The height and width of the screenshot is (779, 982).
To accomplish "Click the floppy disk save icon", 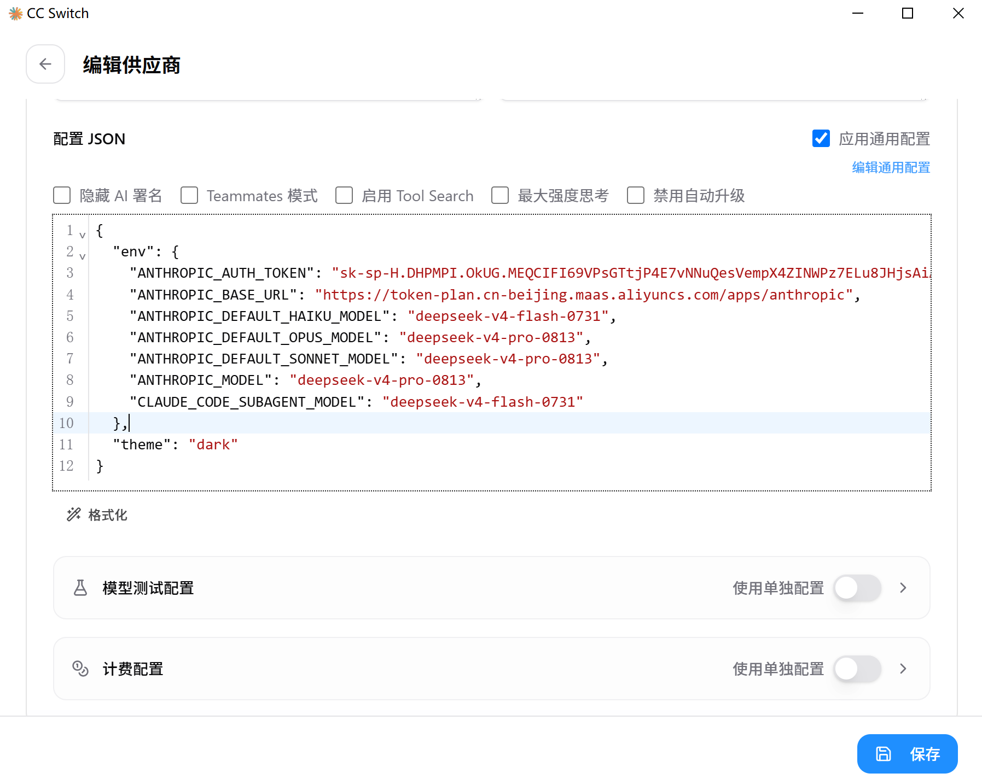I will click(x=884, y=754).
